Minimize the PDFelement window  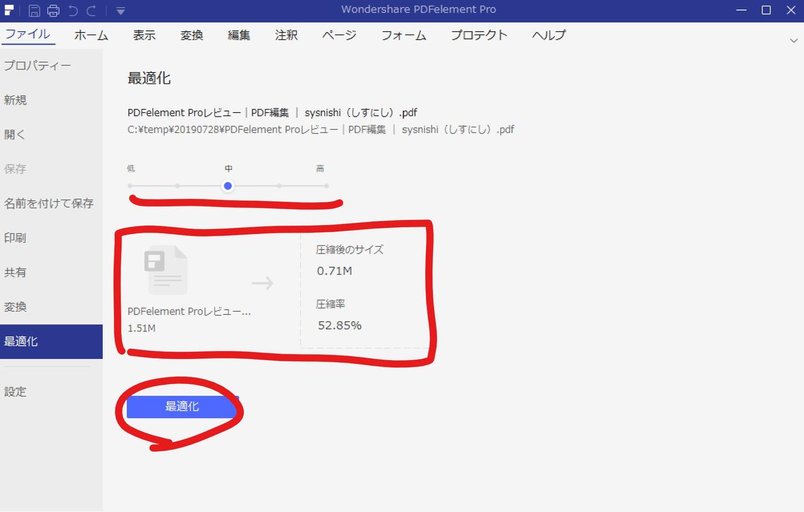741,10
